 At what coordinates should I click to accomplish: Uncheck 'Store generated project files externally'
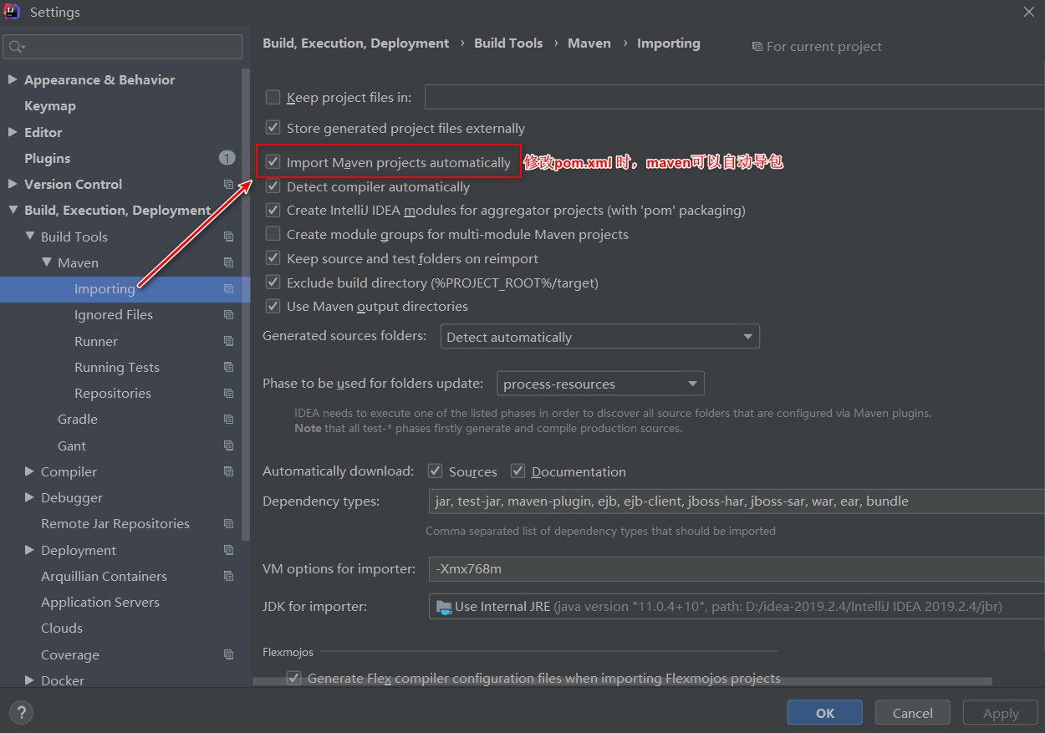[273, 128]
